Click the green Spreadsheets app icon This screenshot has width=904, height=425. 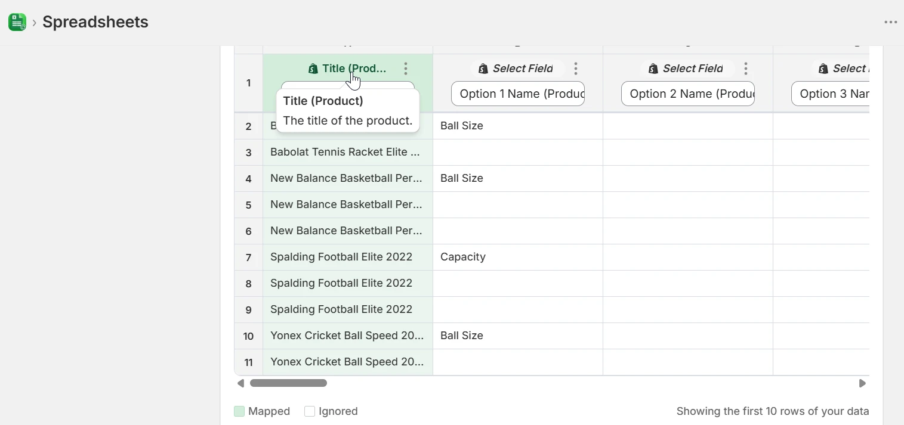point(17,22)
